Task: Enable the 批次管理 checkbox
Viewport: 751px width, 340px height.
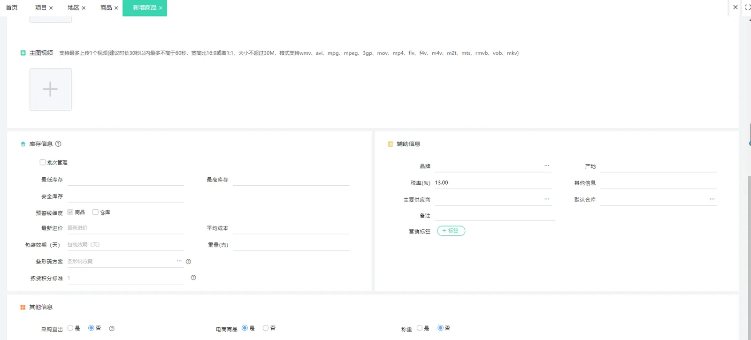Action: (x=43, y=162)
